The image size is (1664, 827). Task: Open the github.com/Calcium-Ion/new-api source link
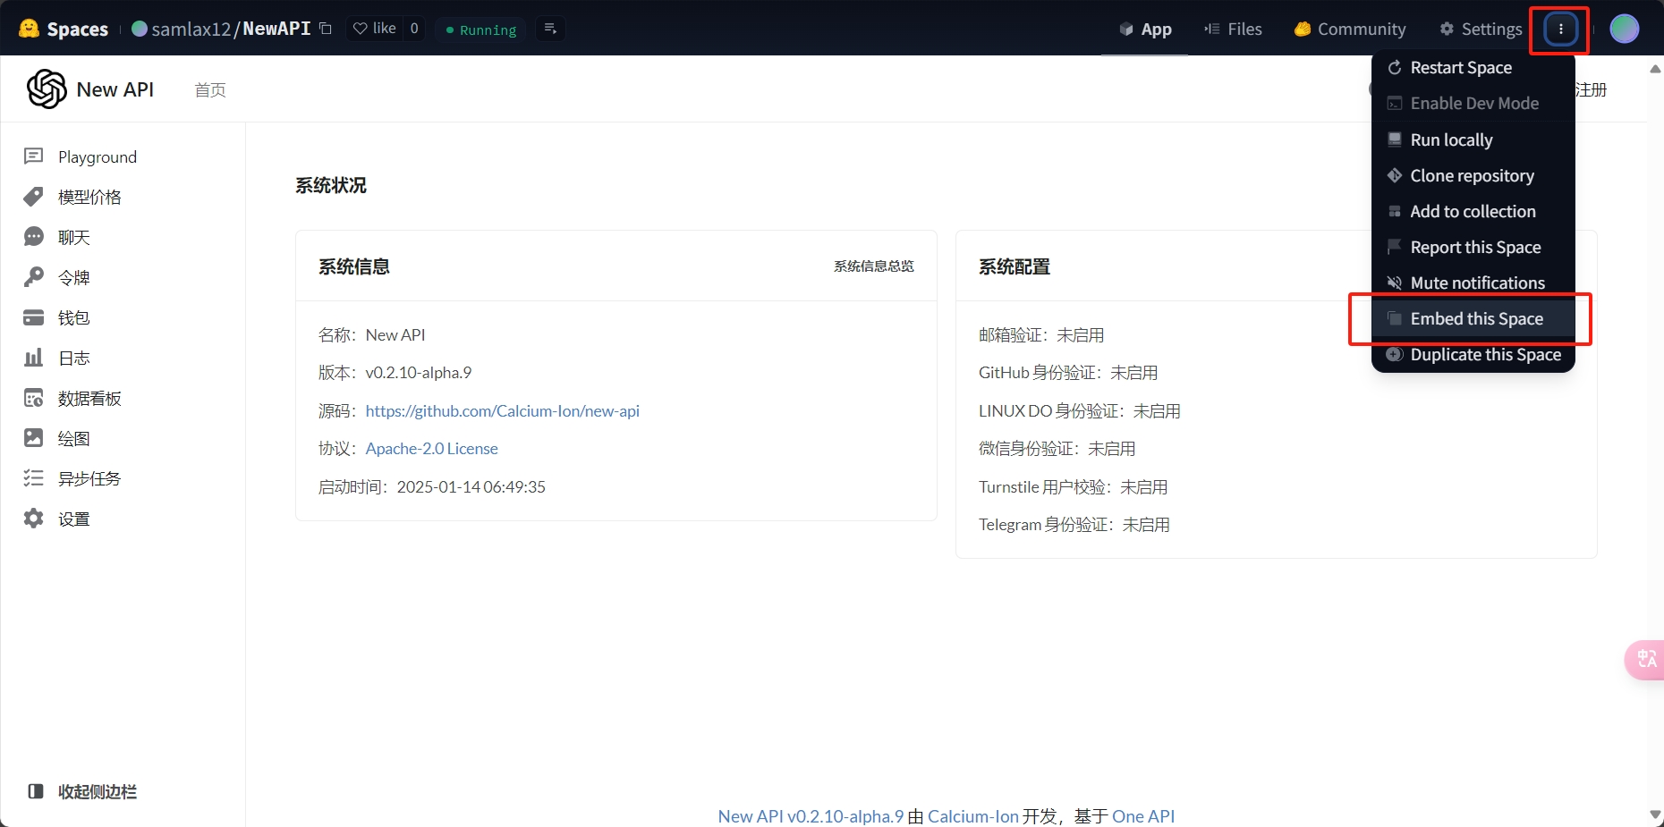coord(502,410)
